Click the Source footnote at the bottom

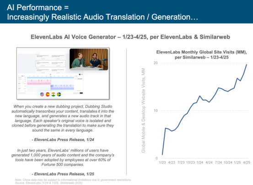49,183
